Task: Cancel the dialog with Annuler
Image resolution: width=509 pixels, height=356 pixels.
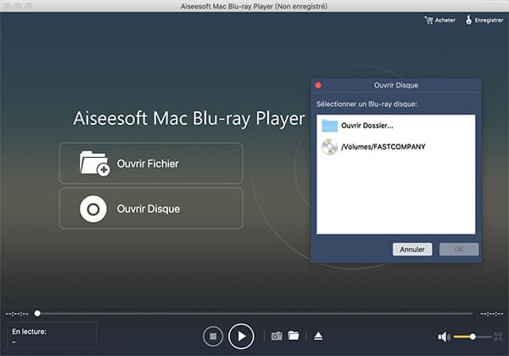Action: click(x=412, y=249)
